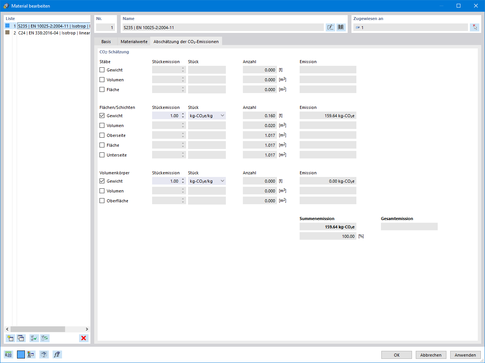Click the Anzahl value 0.160
The height and width of the screenshot is (363, 485).
click(x=260, y=116)
